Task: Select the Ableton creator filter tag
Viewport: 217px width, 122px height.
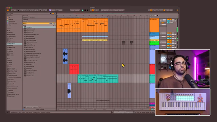Action: click(25, 21)
